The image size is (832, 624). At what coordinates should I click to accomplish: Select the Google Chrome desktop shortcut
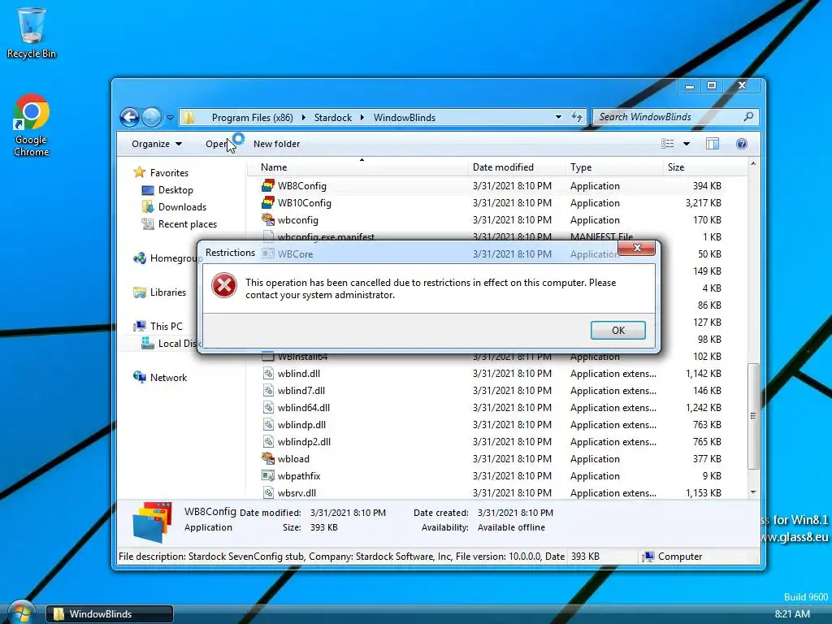click(x=32, y=125)
